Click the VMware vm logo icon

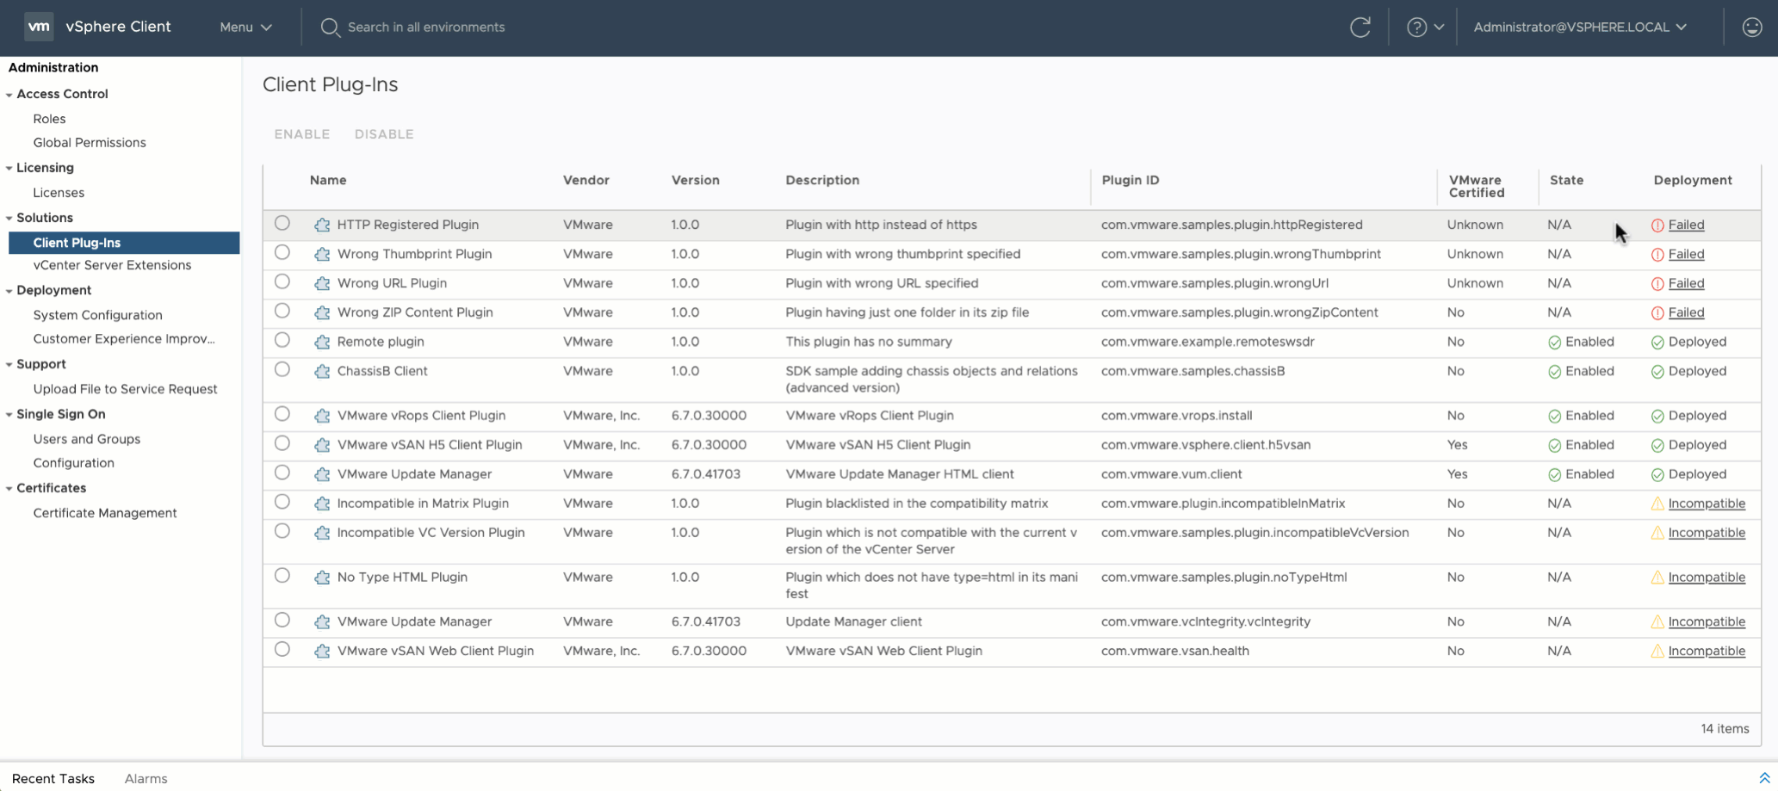[39, 27]
